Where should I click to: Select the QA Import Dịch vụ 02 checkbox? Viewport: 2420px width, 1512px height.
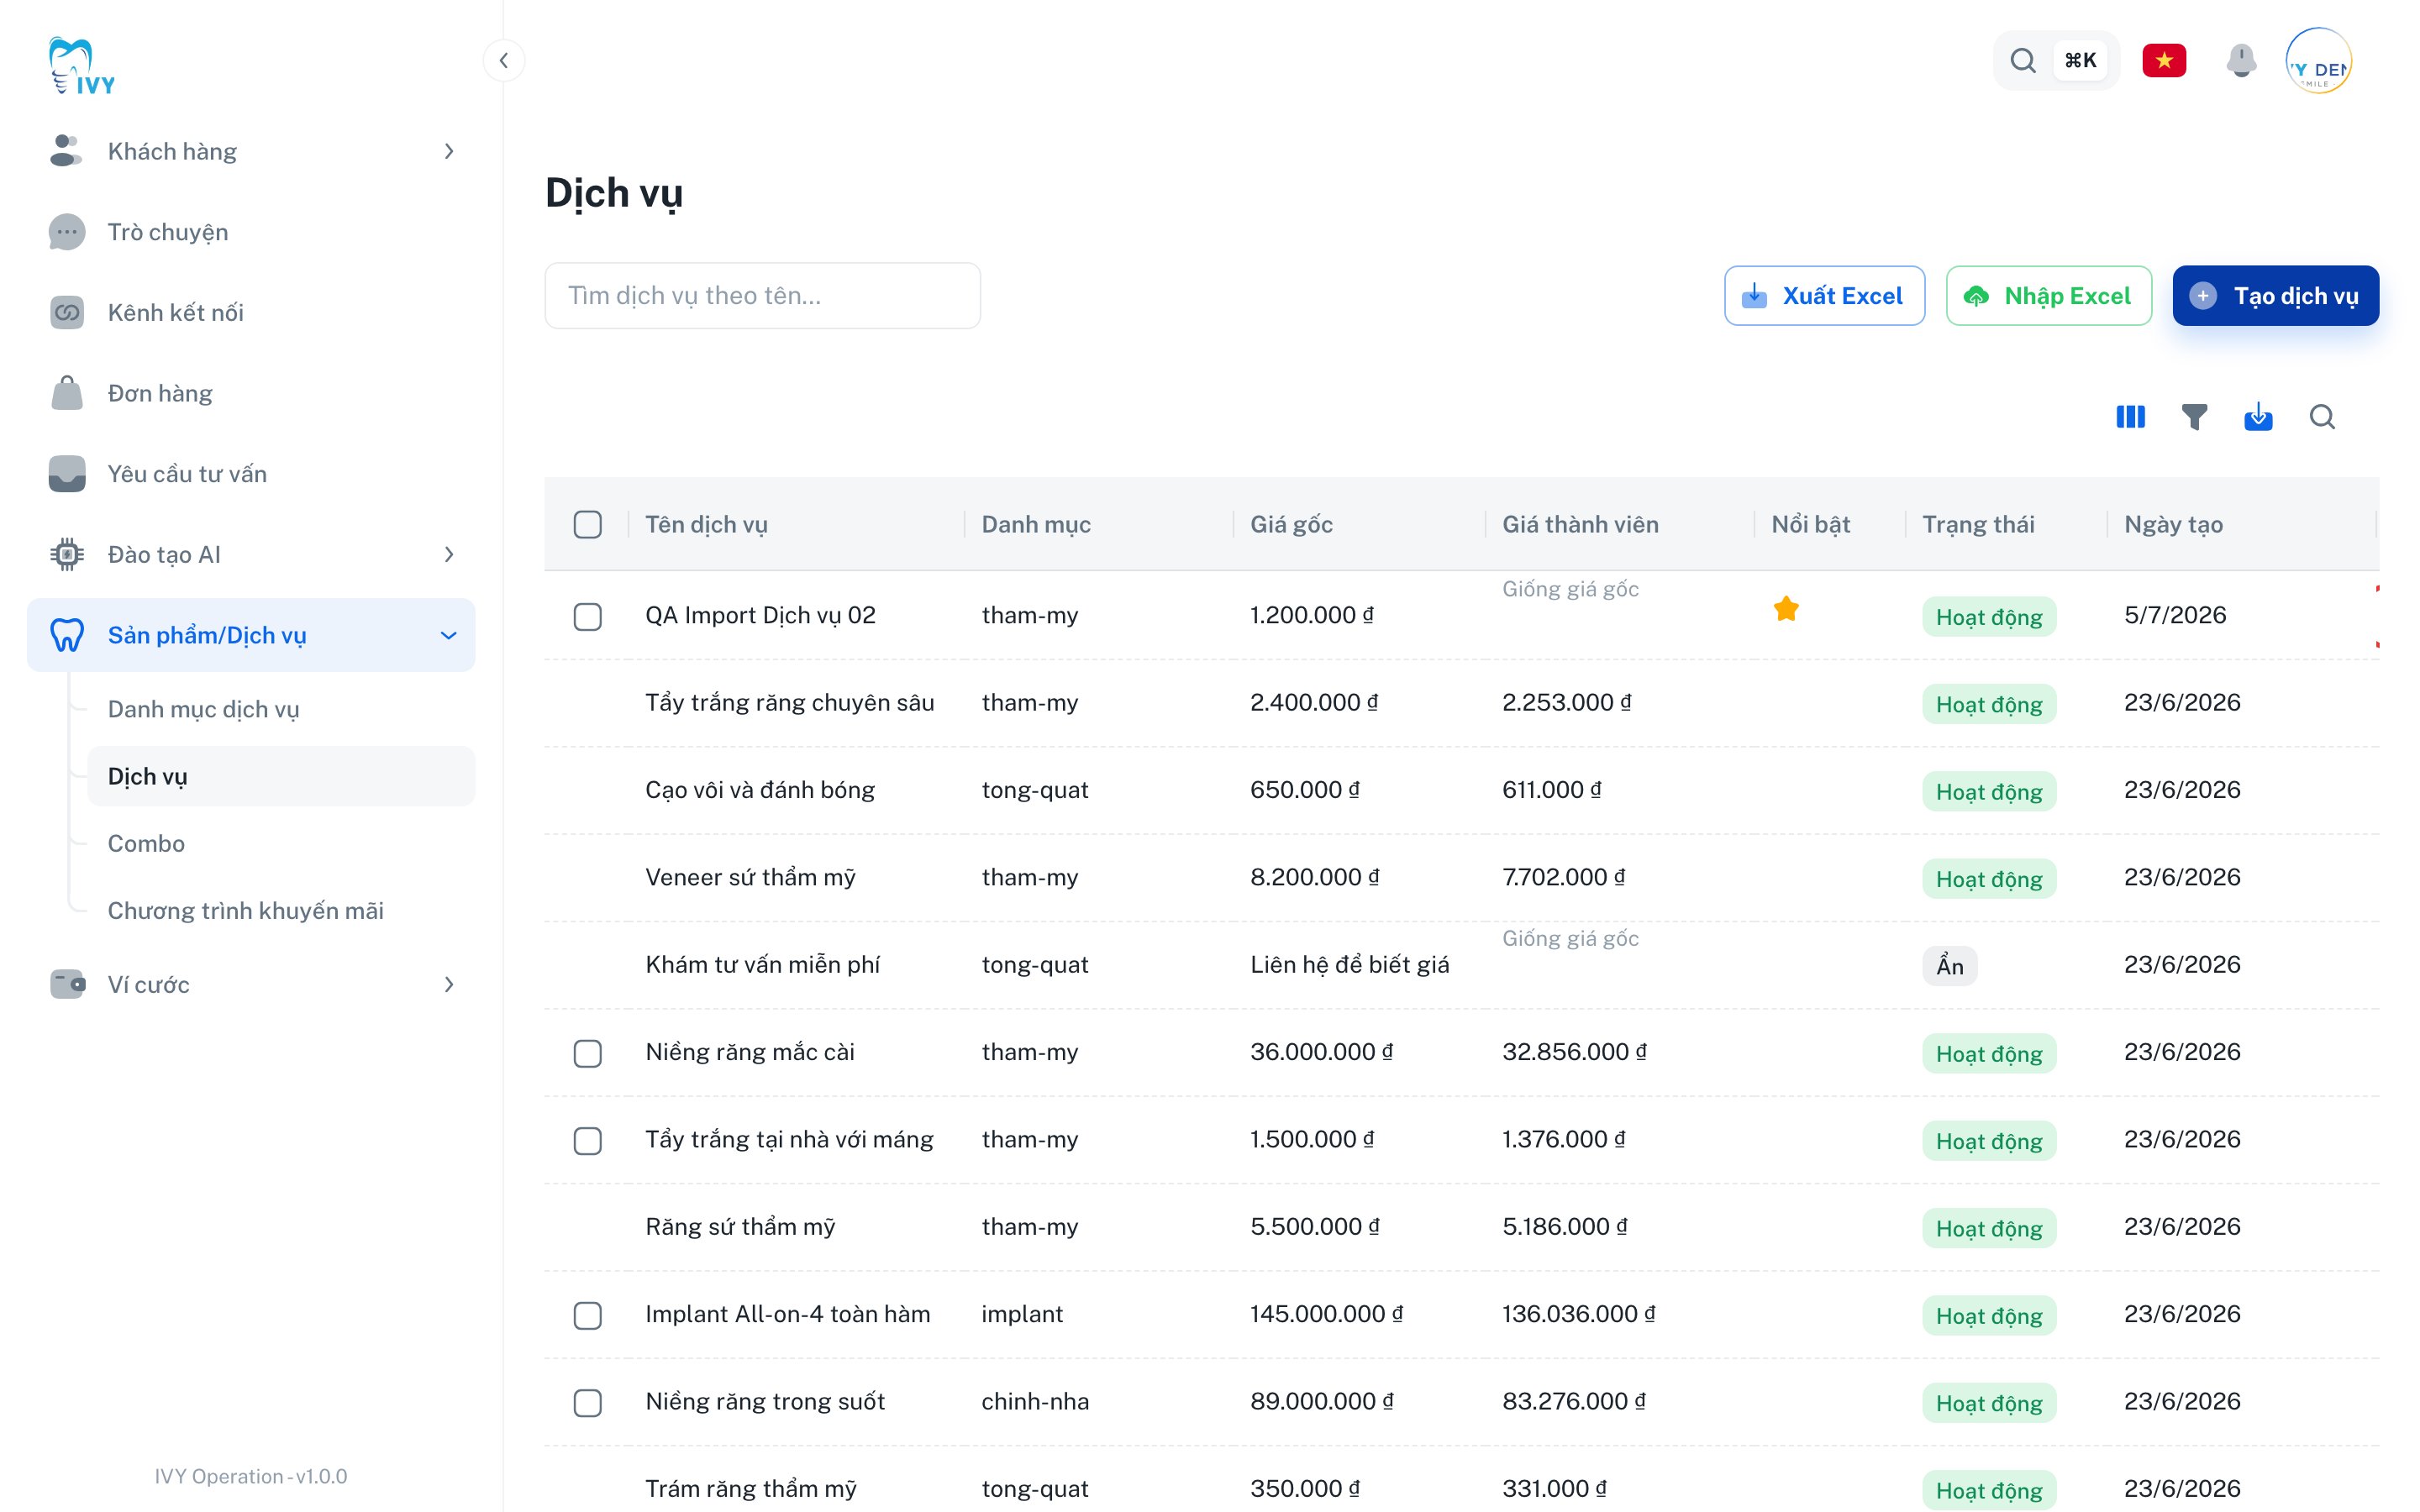588,616
